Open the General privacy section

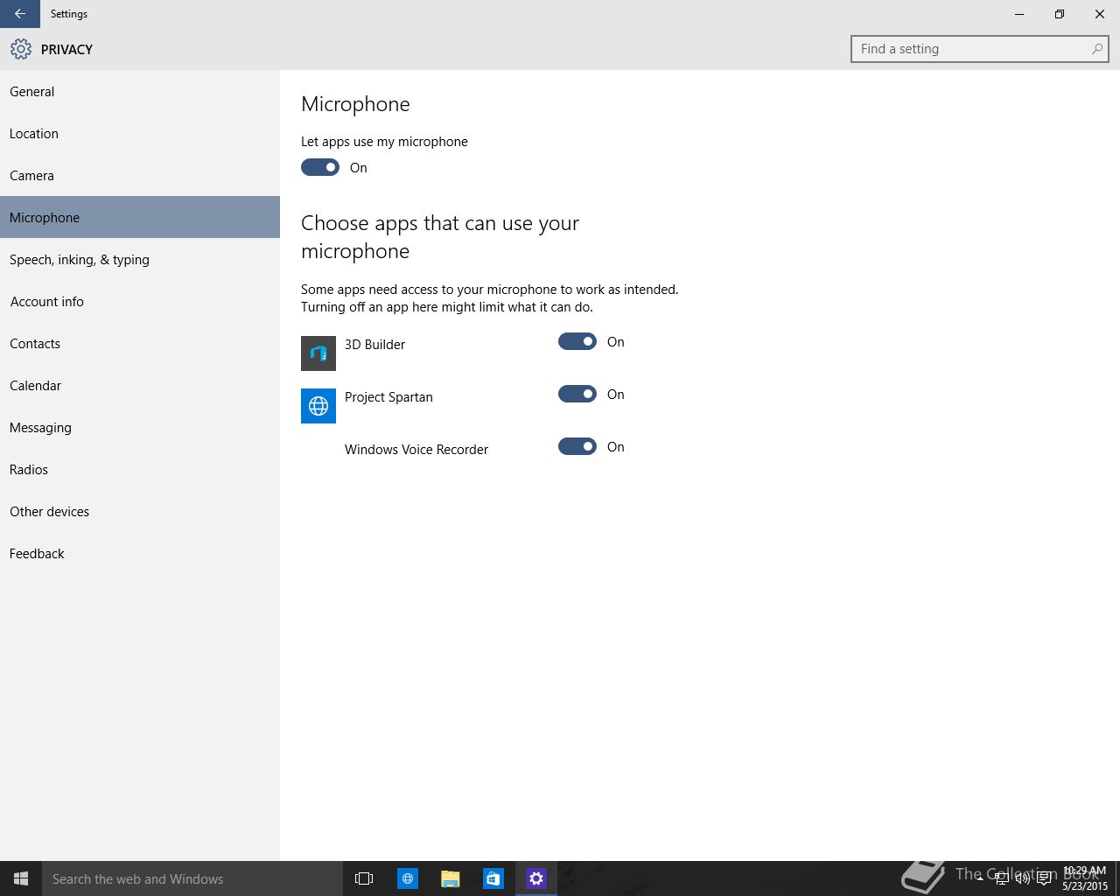click(x=140, y=91)
